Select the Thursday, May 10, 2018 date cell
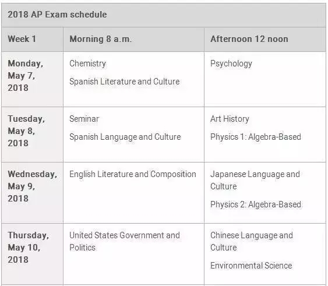Screen dimensions: 328x286 click(32, 254)
